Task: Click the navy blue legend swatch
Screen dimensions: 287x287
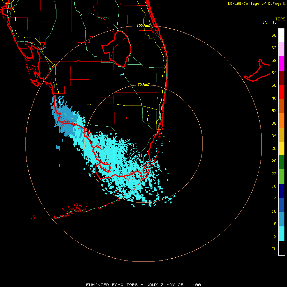Action: (x=282, y=191)
